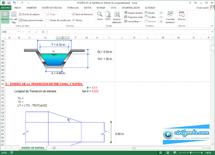The height and width of the screenshot is (155, 215).
Task: Open the ARCHIVO menu
Action: [6, 8]
